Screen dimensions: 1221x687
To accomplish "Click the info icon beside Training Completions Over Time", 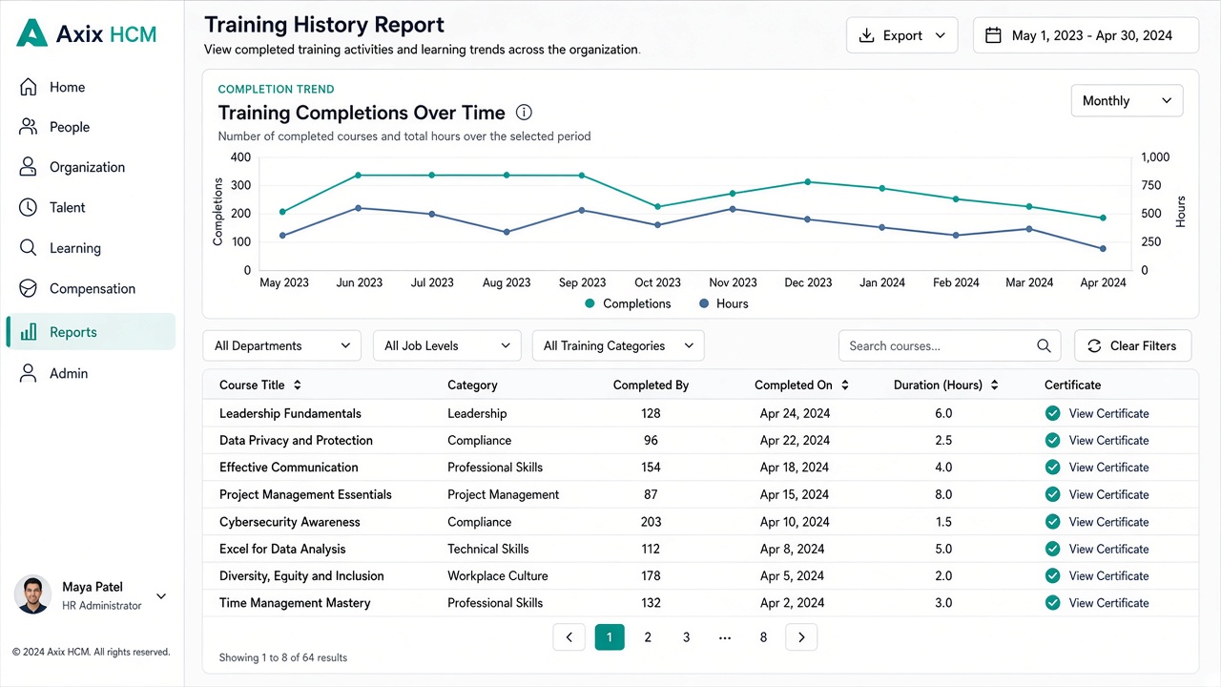I will pos(524,113).
